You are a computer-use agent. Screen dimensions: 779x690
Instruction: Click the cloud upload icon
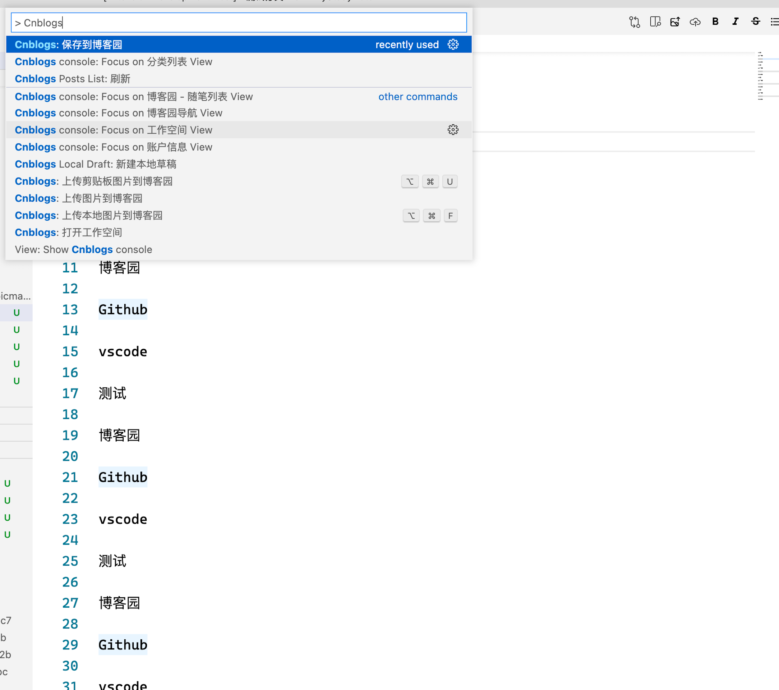point(695,22)
